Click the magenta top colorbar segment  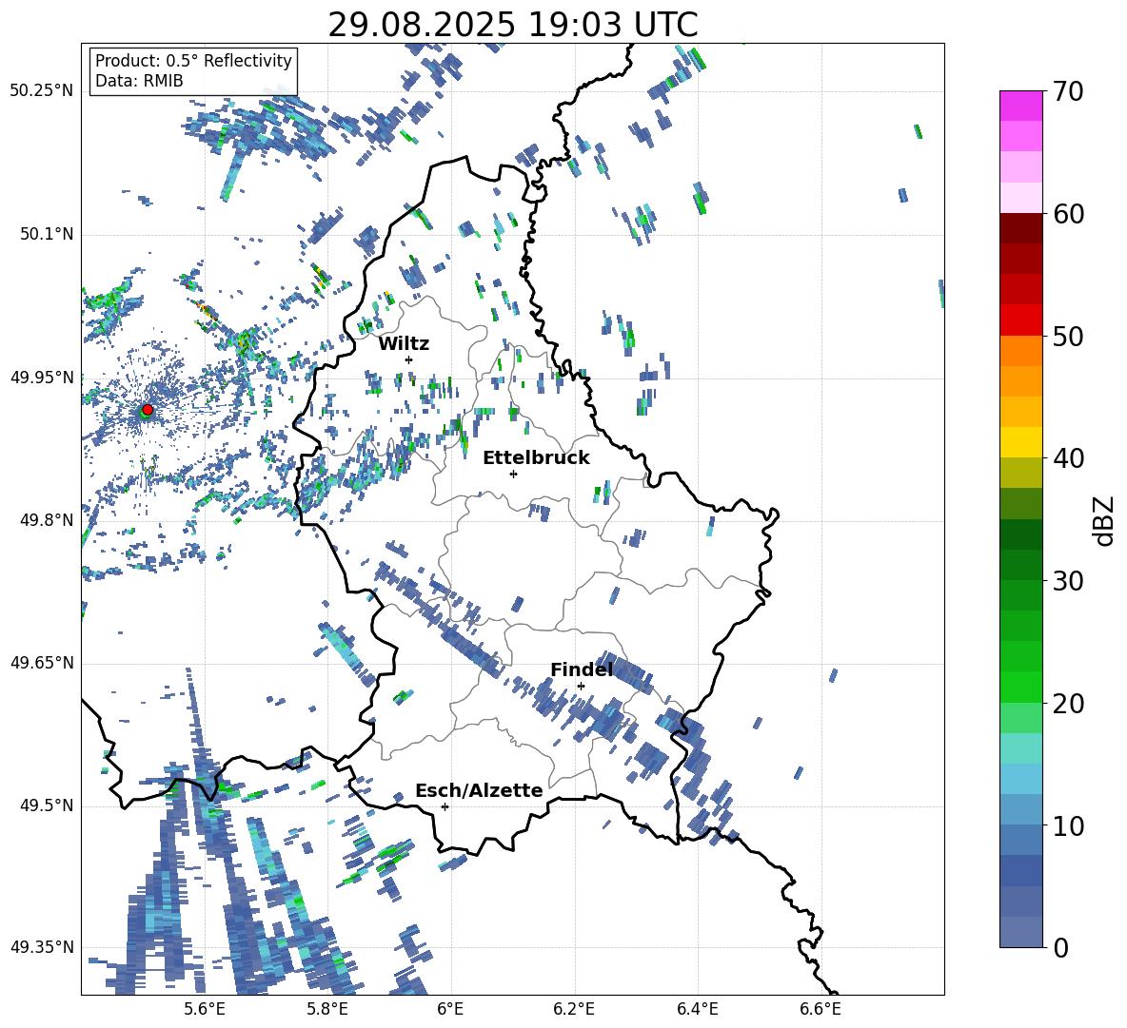coord(1021,106)
